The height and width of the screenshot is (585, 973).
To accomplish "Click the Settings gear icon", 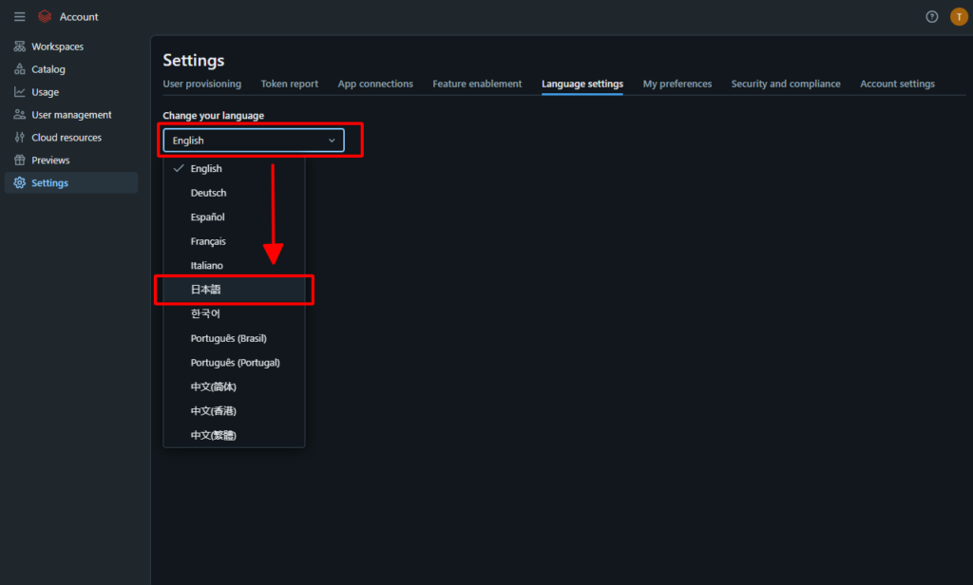I will point(20,183).
